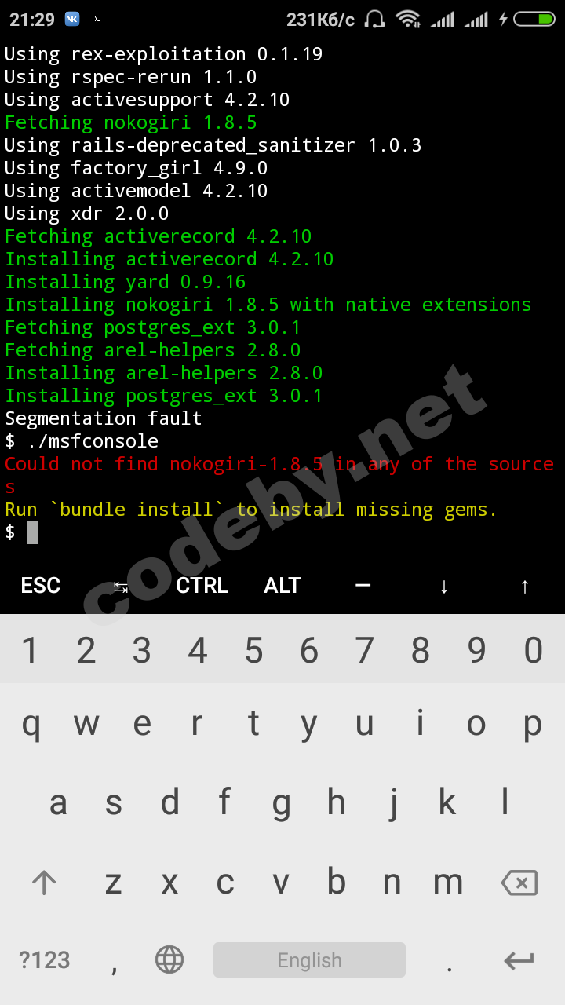
Task: Tap the ESC key in terminal toolbar
Action: coord(41,586)
